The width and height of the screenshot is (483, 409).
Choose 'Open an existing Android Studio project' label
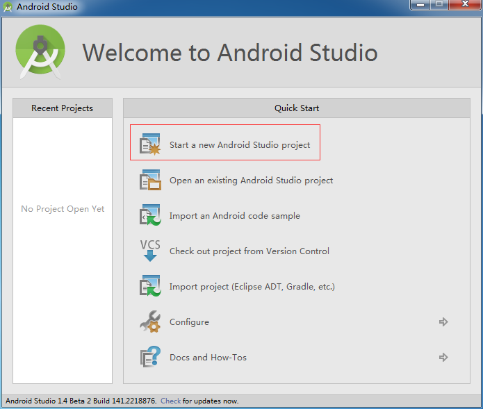pyautogui.click(x=251, y=181)
